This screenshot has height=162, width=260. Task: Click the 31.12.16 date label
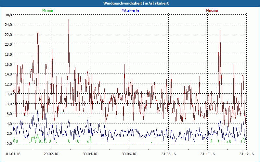247,154
